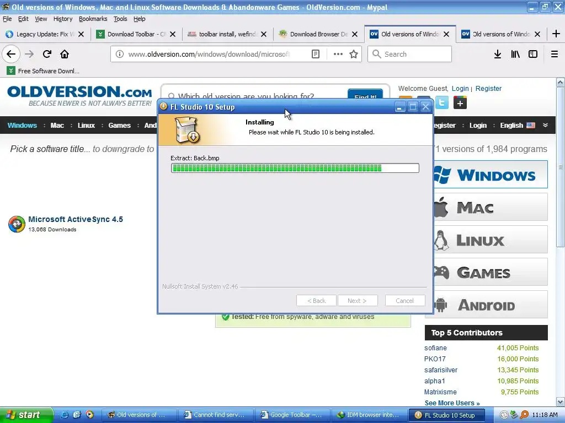
Task: Click Internet Explorer quick launch icon
Action: [64, 415]
